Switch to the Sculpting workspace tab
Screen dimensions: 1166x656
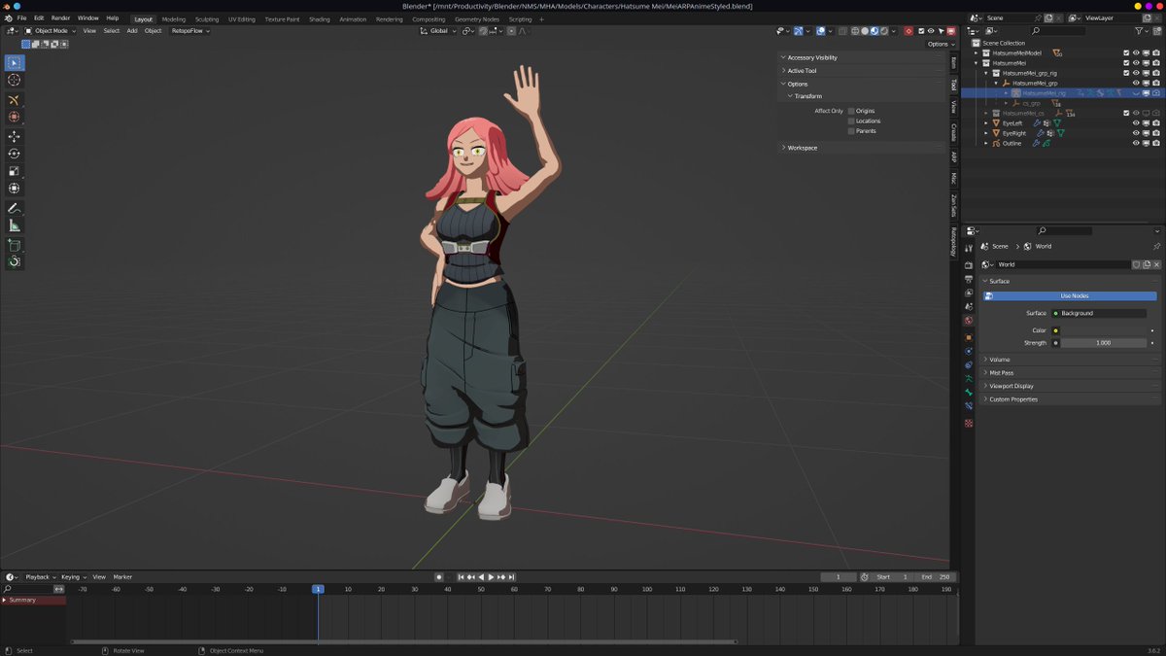[207, 19]
